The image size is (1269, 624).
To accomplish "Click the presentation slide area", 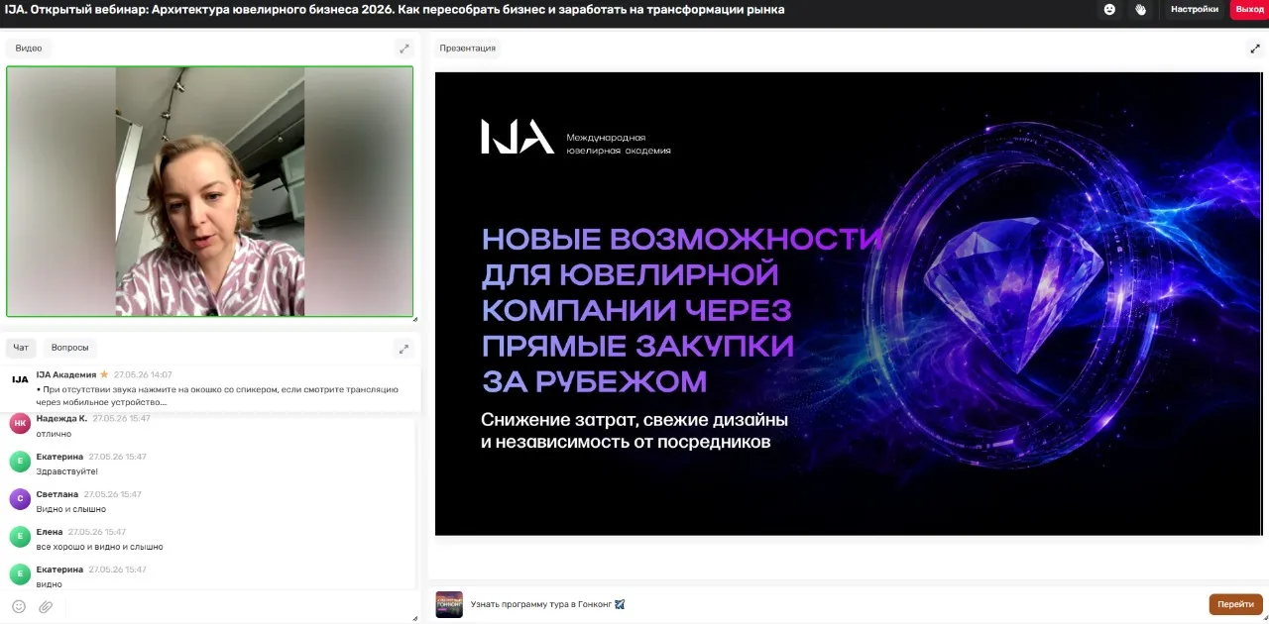I will pyautogui.click(x=848, y=303).
